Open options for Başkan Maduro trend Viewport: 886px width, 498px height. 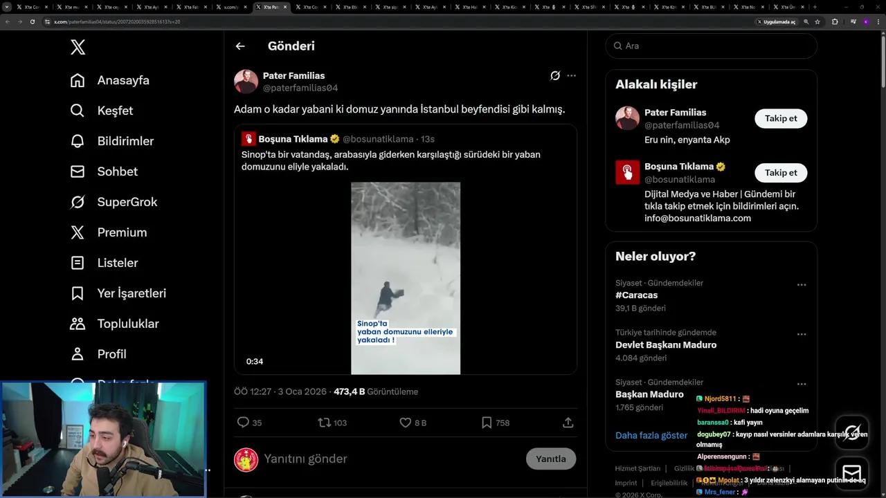pos(802,384)
